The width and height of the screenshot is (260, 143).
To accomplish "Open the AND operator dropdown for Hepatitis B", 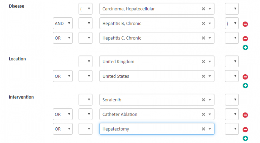I will pos(63,23).
